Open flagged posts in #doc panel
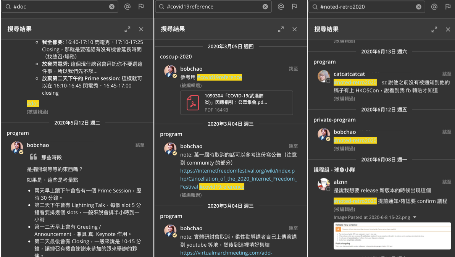Viewport: 455px width, 257px height. [x=141, y=6]
